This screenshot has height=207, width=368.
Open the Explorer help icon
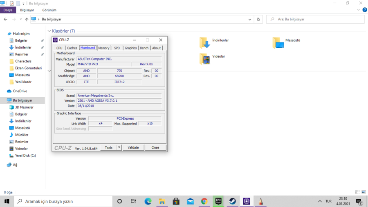click(x=365, y=10)
